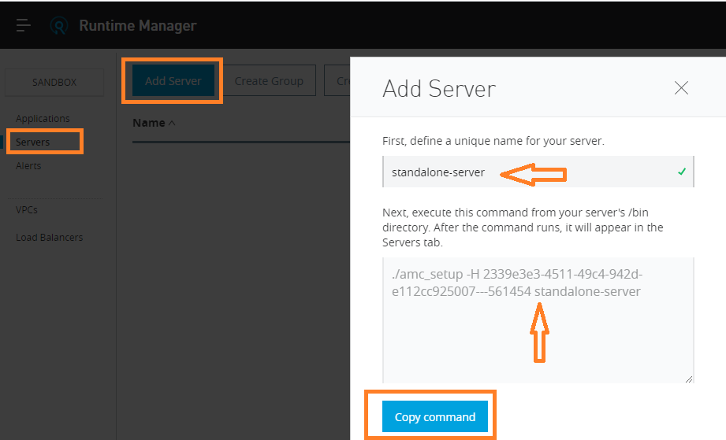Click the amc_setup command text box
The height and width of the screenshot is (440, 726).
(538, 320)
